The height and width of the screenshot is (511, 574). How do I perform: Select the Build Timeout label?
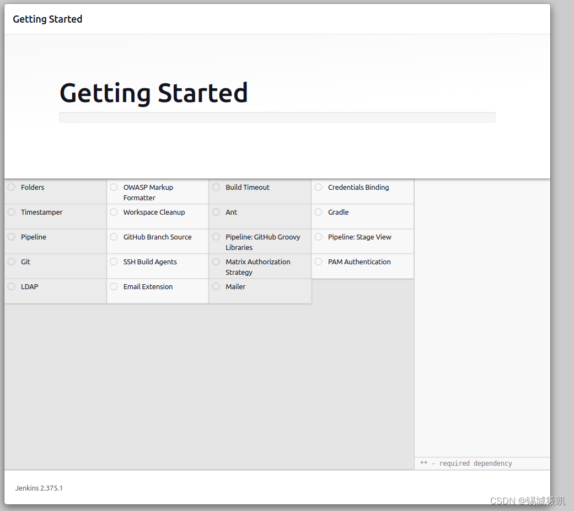[248, 187]
